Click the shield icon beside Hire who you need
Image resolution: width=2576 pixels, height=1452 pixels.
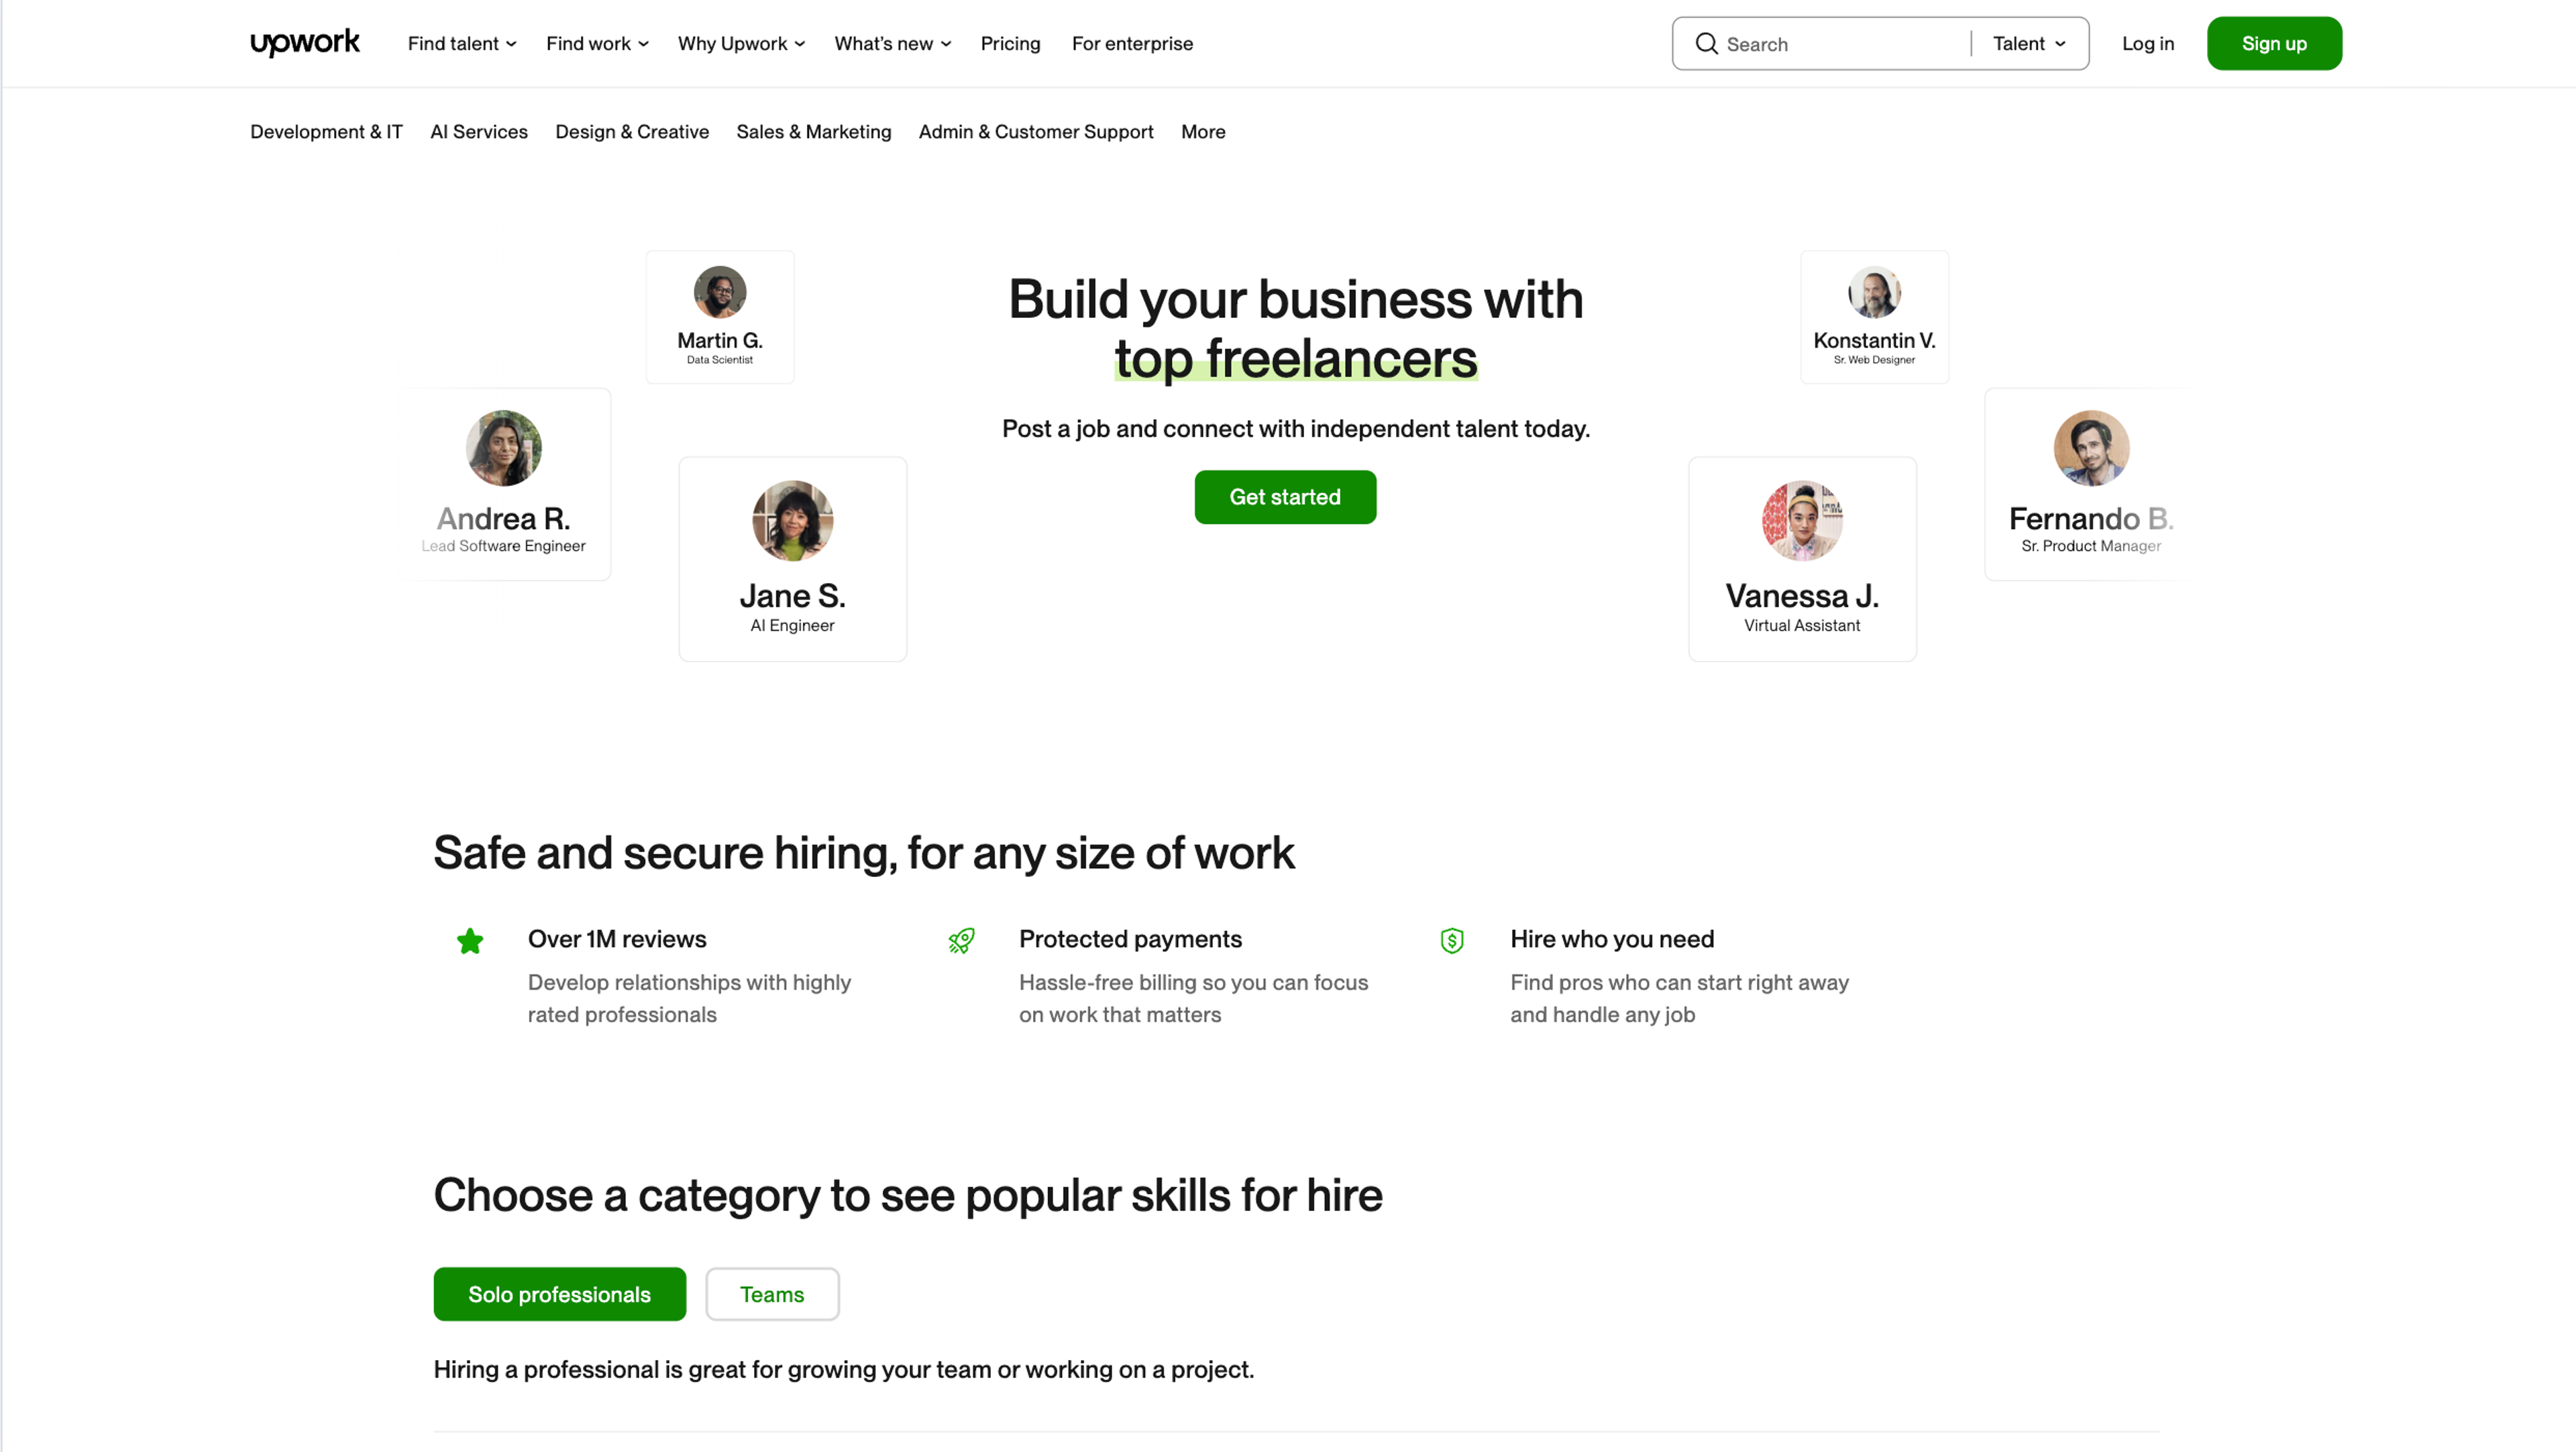(x=1452, y=940)
